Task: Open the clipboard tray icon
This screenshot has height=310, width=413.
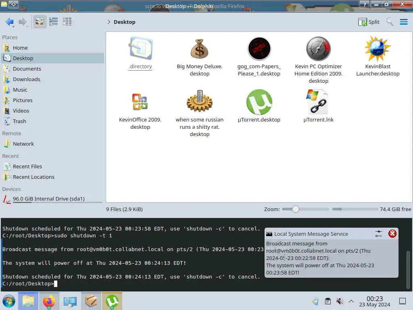Action: click(327, 301)
